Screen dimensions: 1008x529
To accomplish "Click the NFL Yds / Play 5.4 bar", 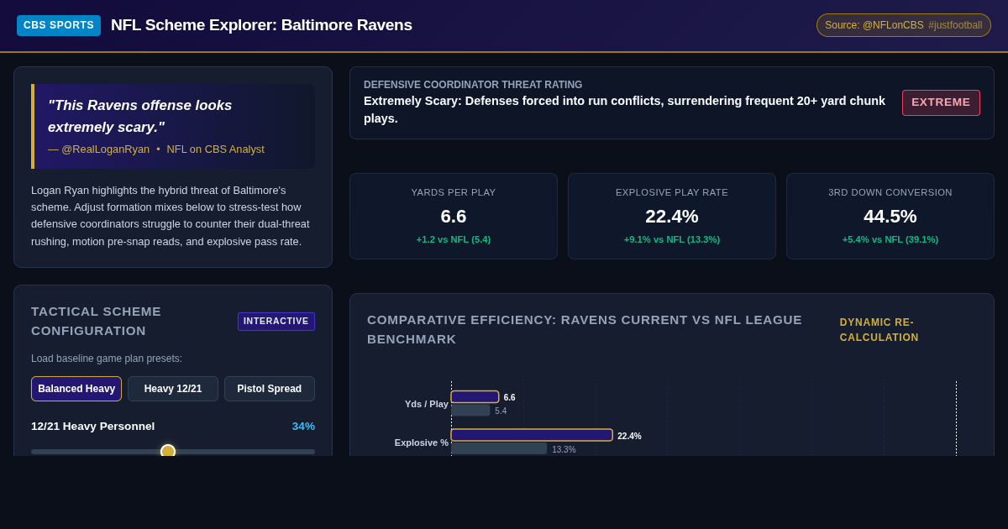I will (470, 411).
